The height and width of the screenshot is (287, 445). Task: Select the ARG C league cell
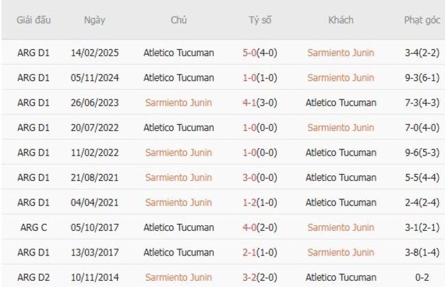point(34,227)
